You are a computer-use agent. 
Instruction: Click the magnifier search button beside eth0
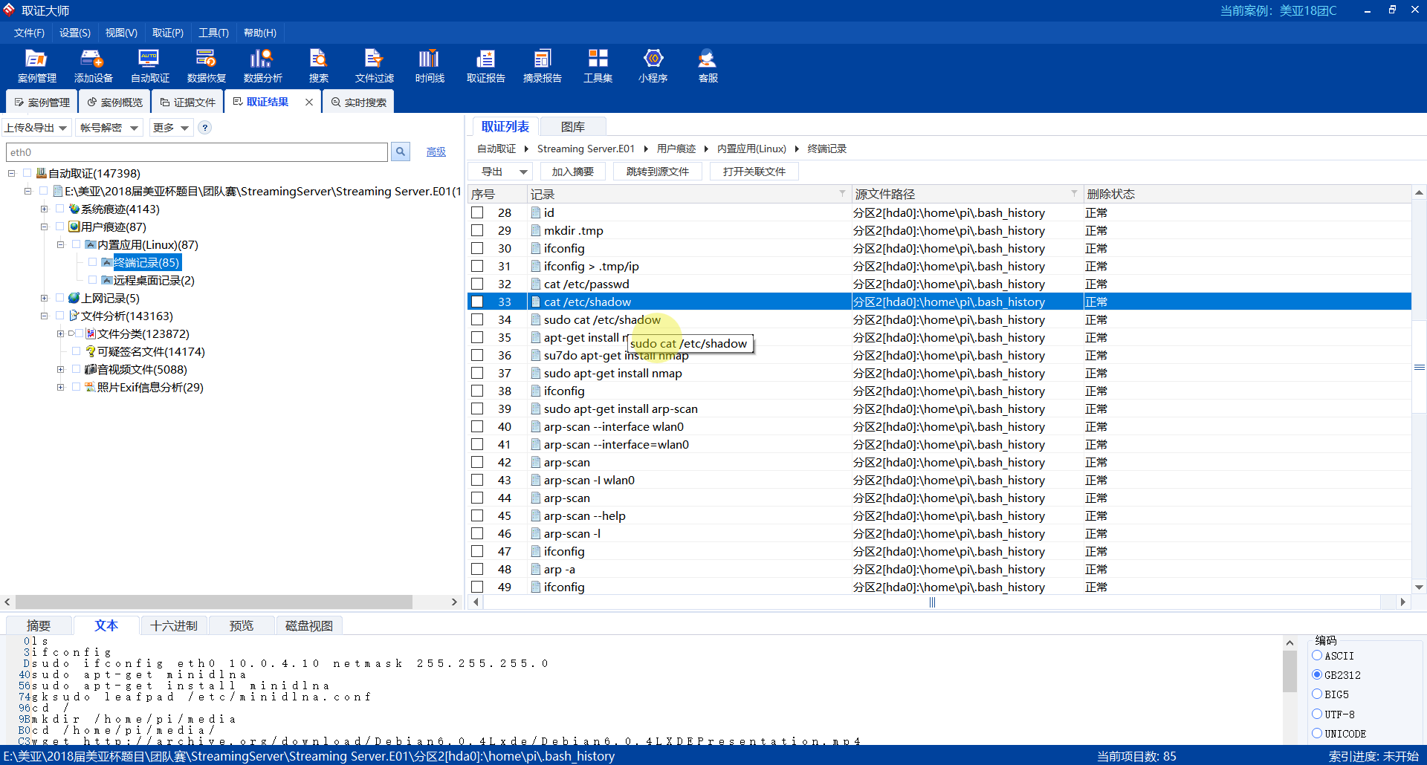tap(401, 152)
